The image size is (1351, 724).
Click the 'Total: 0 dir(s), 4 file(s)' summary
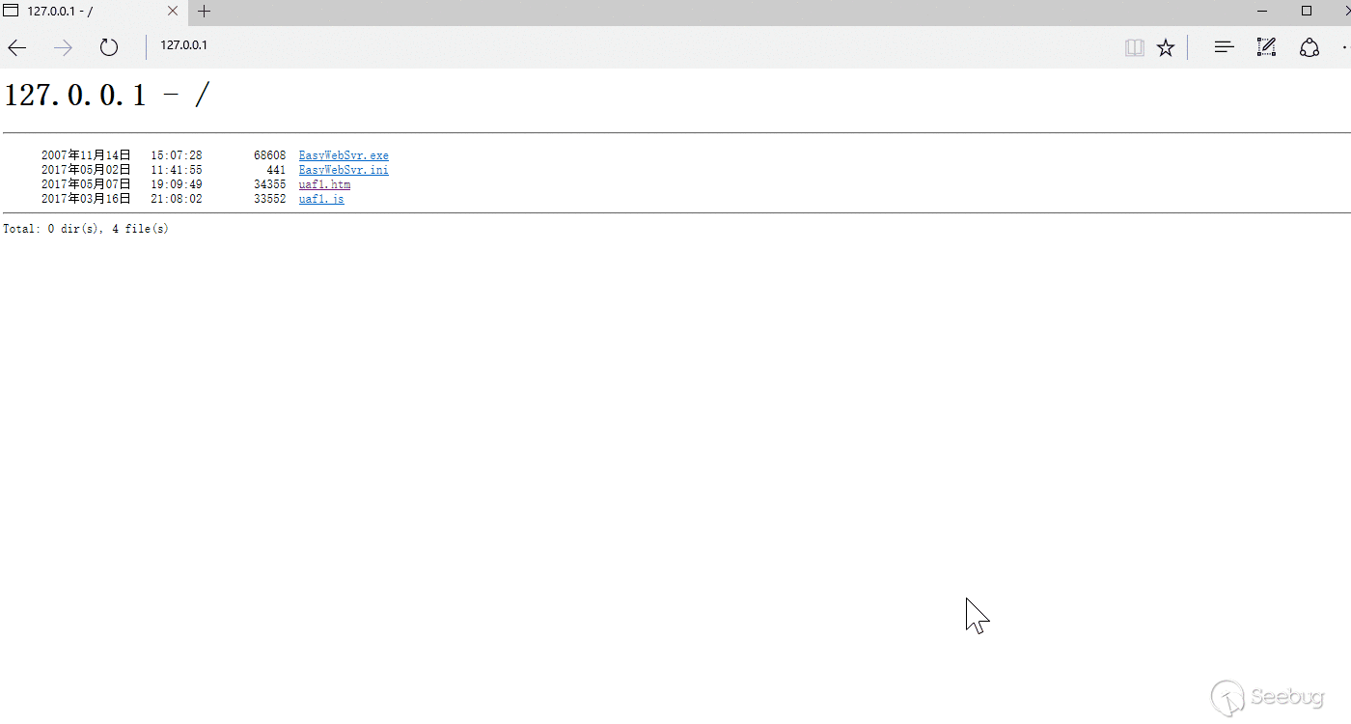coord(86,229)
